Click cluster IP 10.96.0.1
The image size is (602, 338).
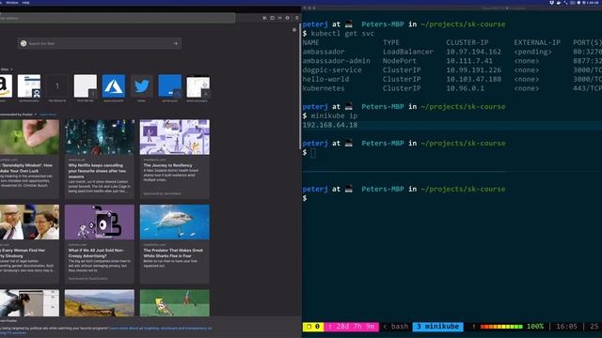coord(466,88)
